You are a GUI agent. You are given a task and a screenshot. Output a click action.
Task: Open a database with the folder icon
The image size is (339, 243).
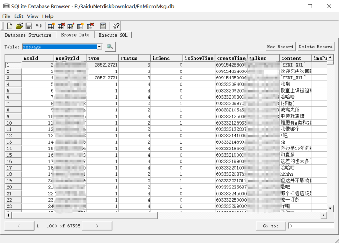(19, 26)
